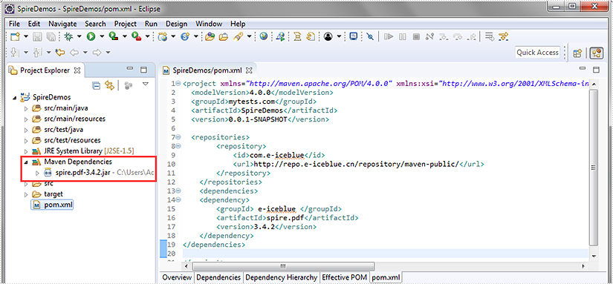Click the Step Into icon
The image size is (613, 284).
(444, 36)
